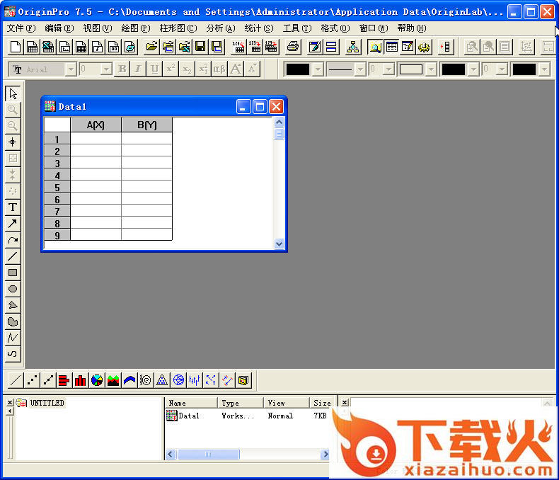Open the 编辑(E) menu
This screenshot has width=559, height=480.
click(x=59, y=28)
